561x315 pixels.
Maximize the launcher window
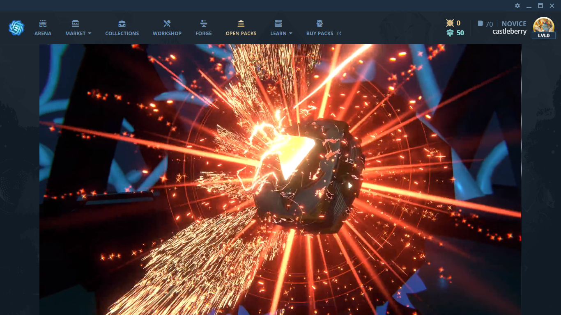click(540, 6)
